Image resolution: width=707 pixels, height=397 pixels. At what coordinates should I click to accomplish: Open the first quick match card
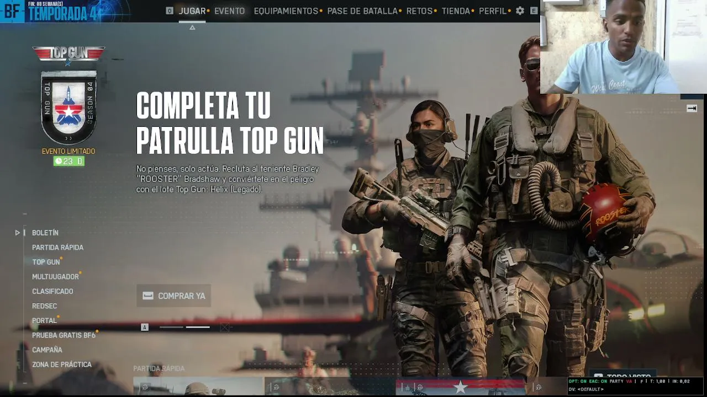coord(198,387)
